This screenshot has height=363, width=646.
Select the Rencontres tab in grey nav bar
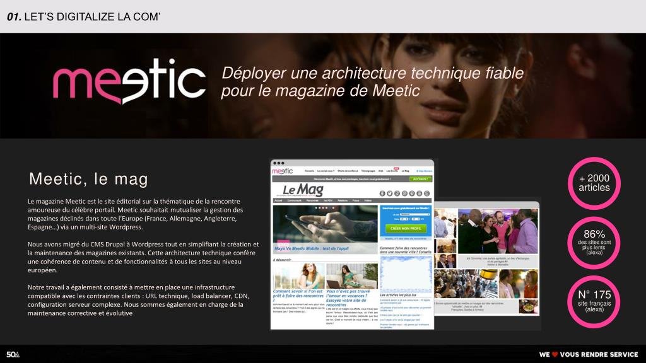312,200
